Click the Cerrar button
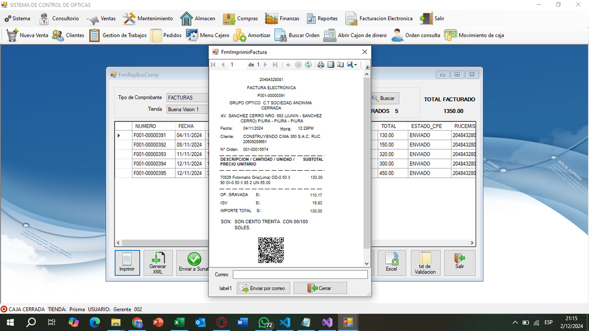589x331 pixels. pos(320,288)
